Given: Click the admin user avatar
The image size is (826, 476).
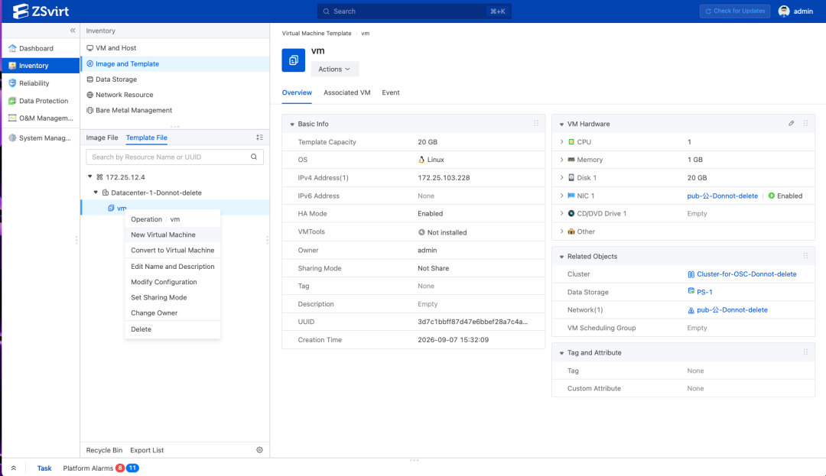Looking at the screenshot, I should click(x=784, y=11).
